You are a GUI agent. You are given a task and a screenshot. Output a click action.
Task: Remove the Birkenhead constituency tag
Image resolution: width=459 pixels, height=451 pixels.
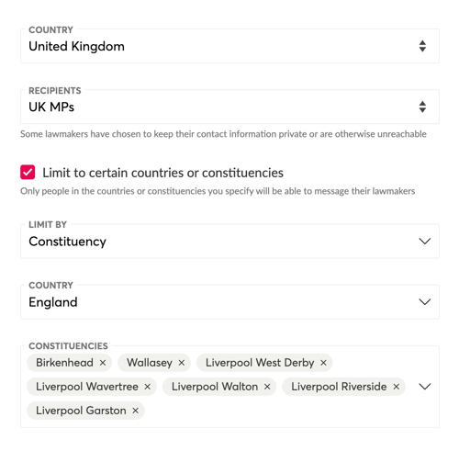click(x=103, y=363)
